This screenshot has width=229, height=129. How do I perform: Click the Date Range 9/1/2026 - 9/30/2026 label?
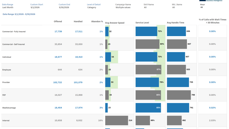tap(19, 14)
